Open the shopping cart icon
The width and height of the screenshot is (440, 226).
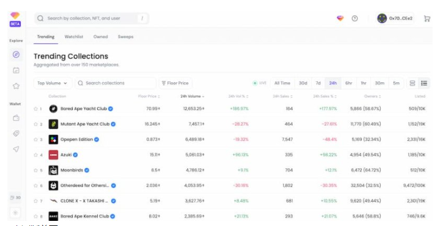(x=427, y=18)
